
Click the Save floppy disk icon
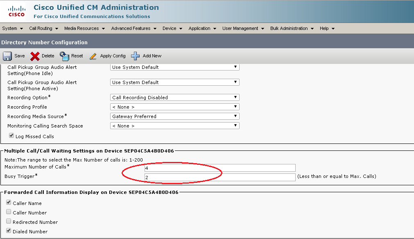tap(7, 56)
